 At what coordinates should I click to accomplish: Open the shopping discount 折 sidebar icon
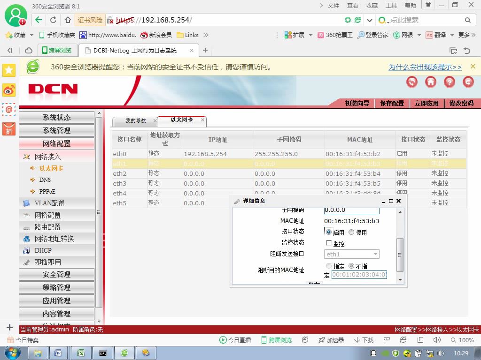click(x=9, y=129)
